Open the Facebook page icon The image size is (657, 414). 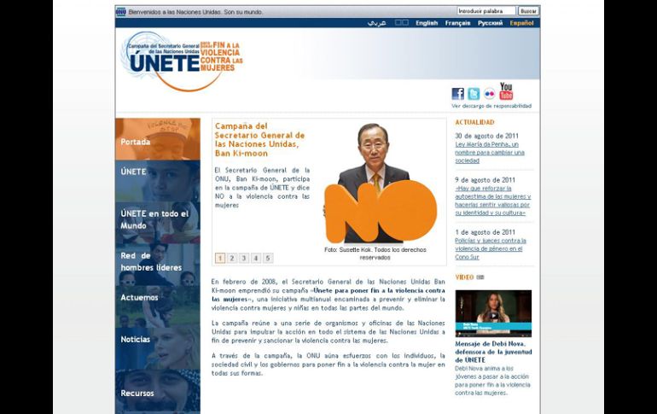click(457, 94)
